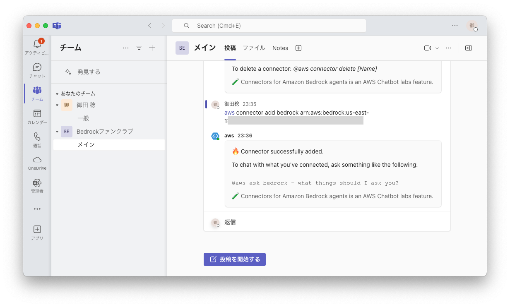Open the channel info pane icon
Viewport: 510px width, 307px height.
(x=469, y=48)
